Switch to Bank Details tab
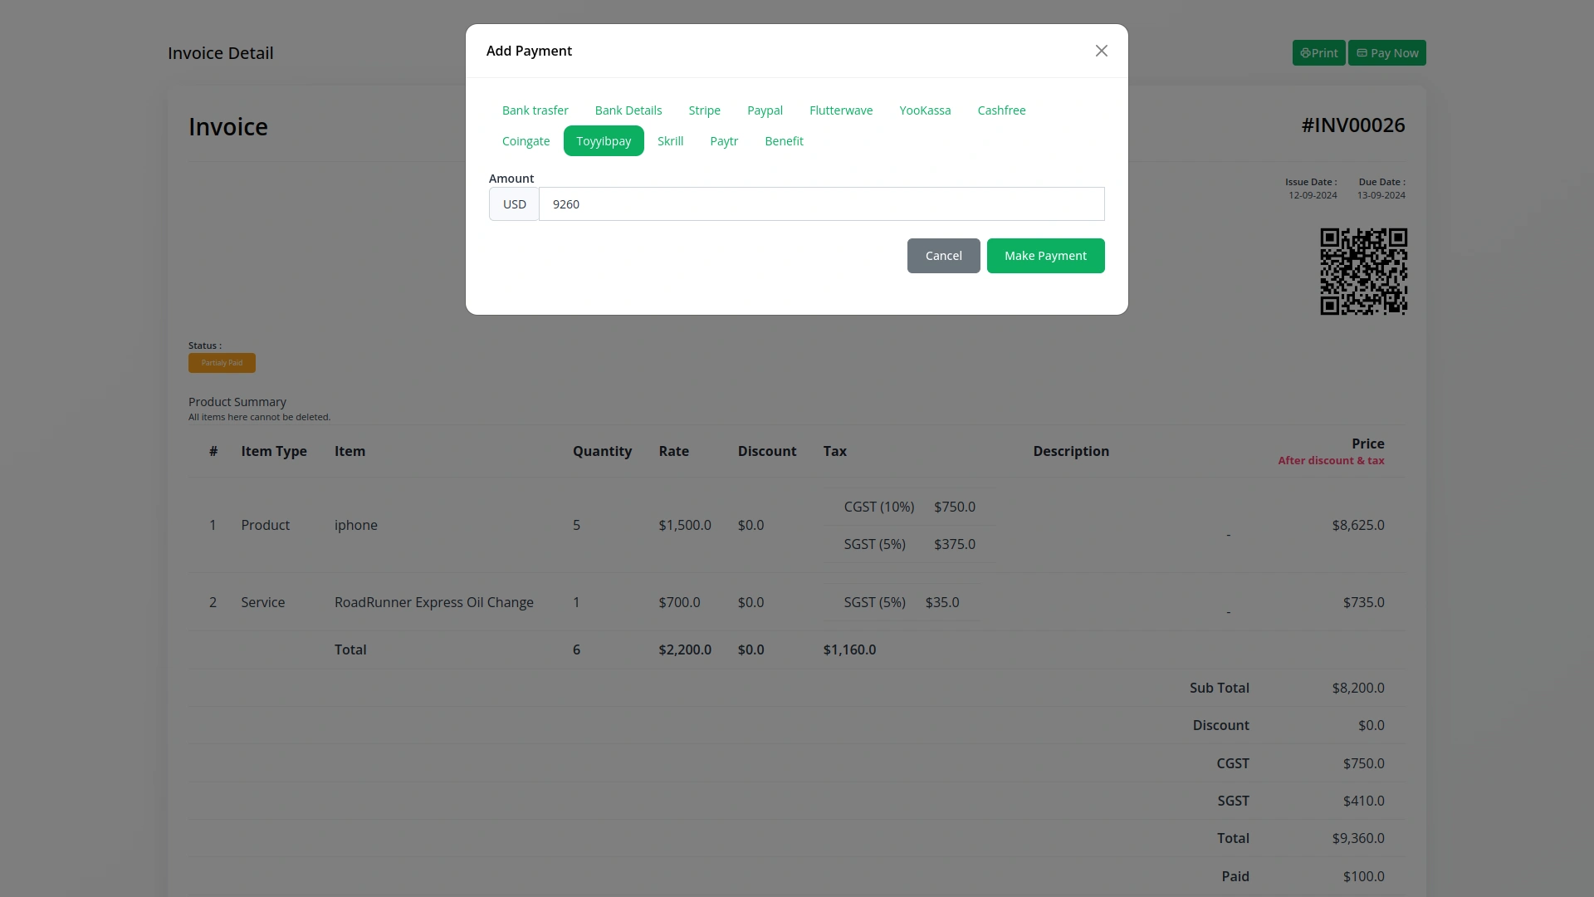This screenshot has height=897, width=1594. click(628, 110)
